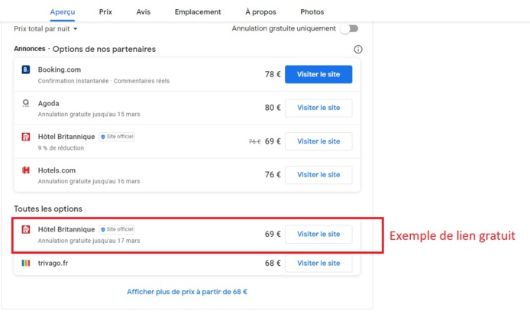Visit Hôtel Britannique site in Toutes les options
This screenshot has height=314, width=530.
[x=318, y=234]
